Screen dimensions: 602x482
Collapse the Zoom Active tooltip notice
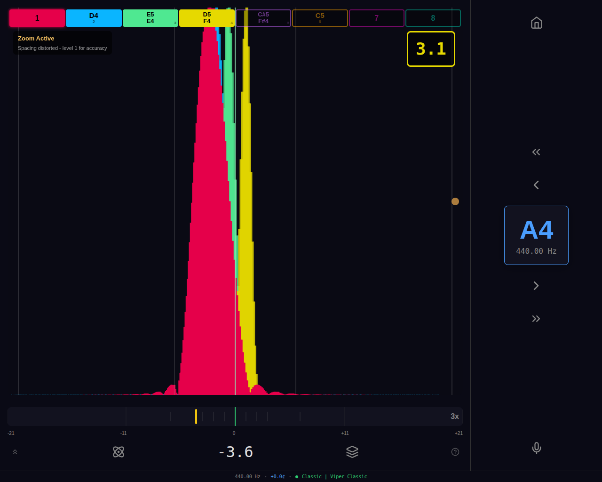(x=62, y=42)
